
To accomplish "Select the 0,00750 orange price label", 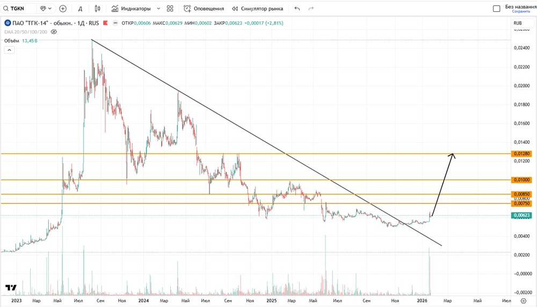I will 521,203.
